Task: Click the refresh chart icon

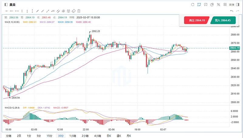Action: [x=193, y=5]
